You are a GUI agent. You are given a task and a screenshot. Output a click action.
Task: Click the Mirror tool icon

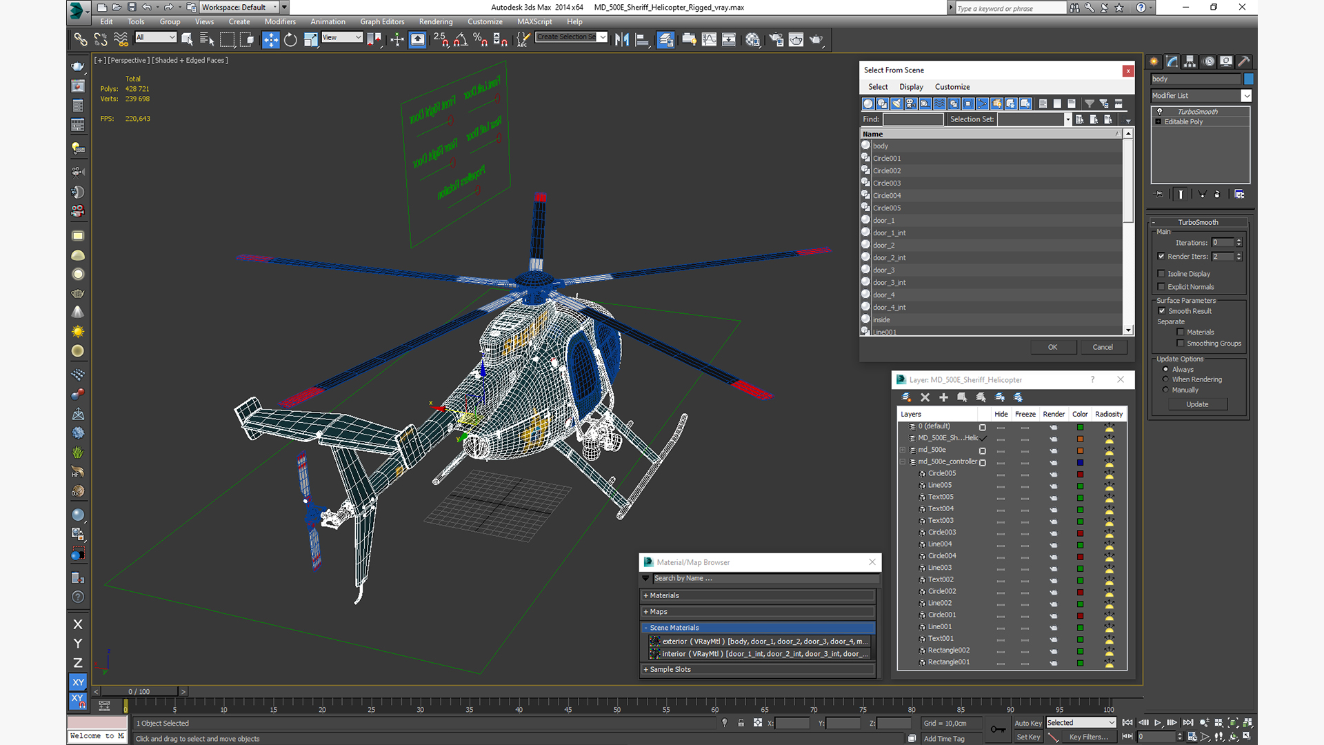(x=622, y=39)
